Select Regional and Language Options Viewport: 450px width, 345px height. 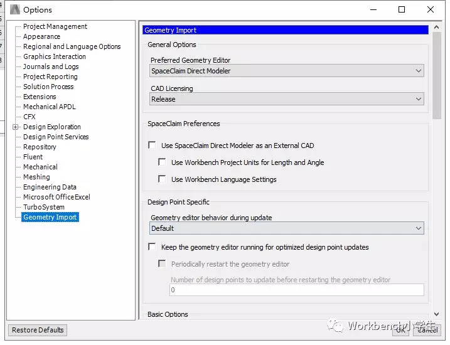tap(72, 46)
